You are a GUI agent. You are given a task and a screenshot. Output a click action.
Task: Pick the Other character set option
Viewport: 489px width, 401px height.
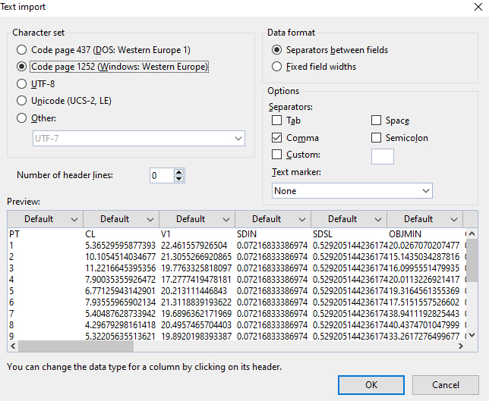click(x=23, y=117)
